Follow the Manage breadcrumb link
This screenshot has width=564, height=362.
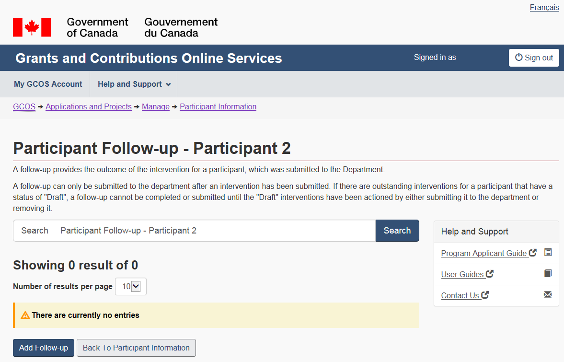click(x=156, y=107)
